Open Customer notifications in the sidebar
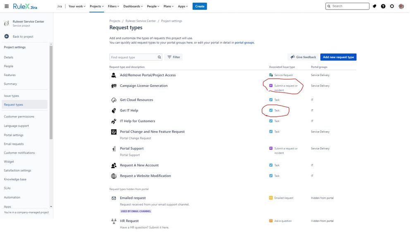Image resolution: width=413 pixels, height=238 pixels. pos(19,153)
